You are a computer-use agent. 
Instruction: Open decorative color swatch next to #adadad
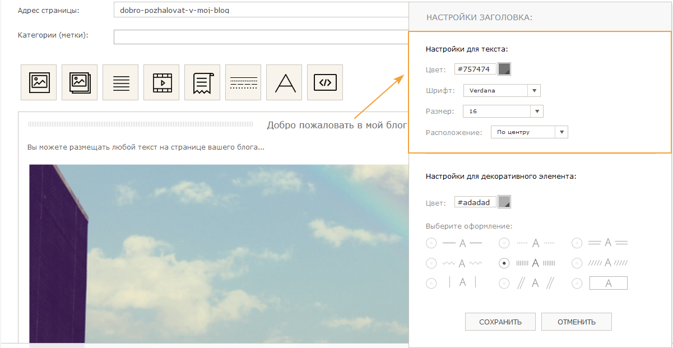click(504, 202)
